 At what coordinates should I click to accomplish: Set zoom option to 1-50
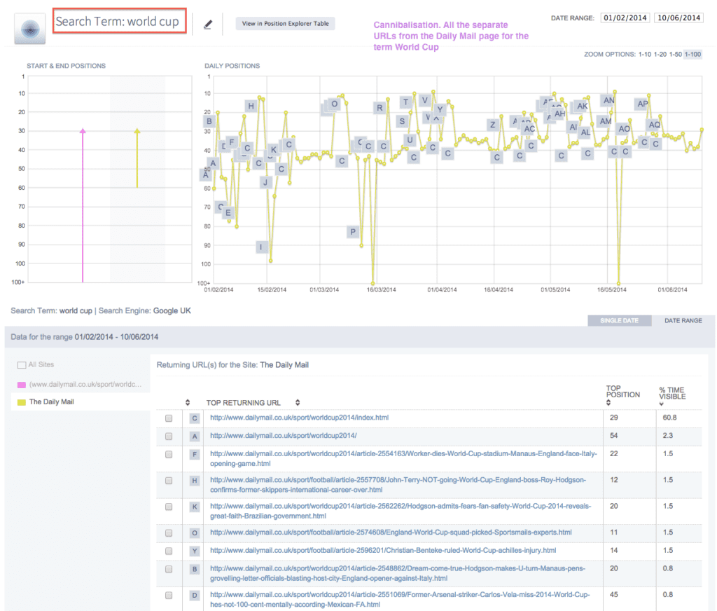point(676,54)
